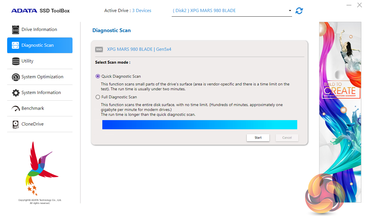This screenshot has height=219, width=366.
Task: Click the System Information gear icon
Action: 16,93
